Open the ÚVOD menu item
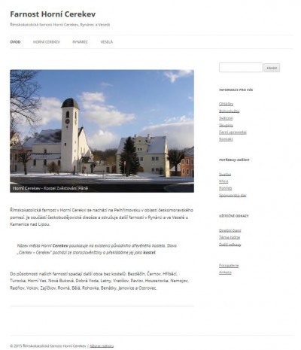301x350 pixels. [x=15, y=42]
